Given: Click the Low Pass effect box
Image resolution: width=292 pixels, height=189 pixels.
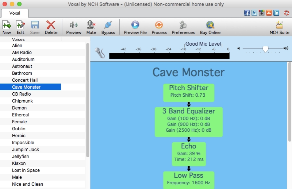Looking at the screenshot, I should point(189,180).
